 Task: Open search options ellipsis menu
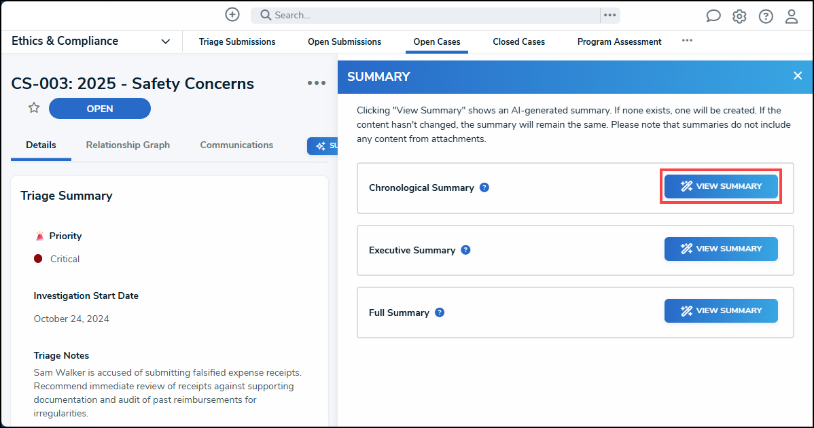click(x=609, y=15)
